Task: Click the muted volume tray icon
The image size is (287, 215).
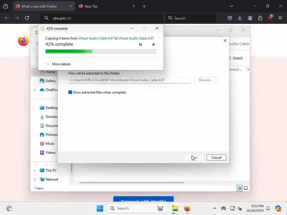Action: [x=240, y=208]
